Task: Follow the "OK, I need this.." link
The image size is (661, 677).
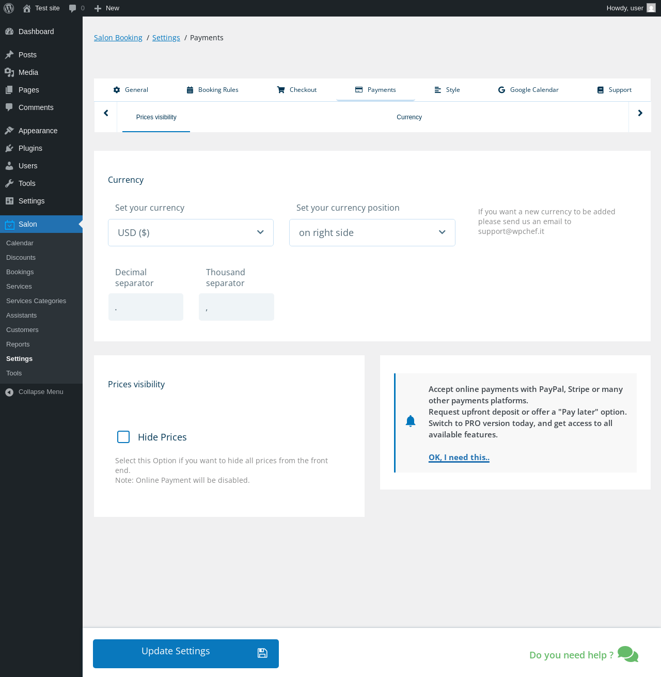Action: pyautogui.click(x=459, y=457)
